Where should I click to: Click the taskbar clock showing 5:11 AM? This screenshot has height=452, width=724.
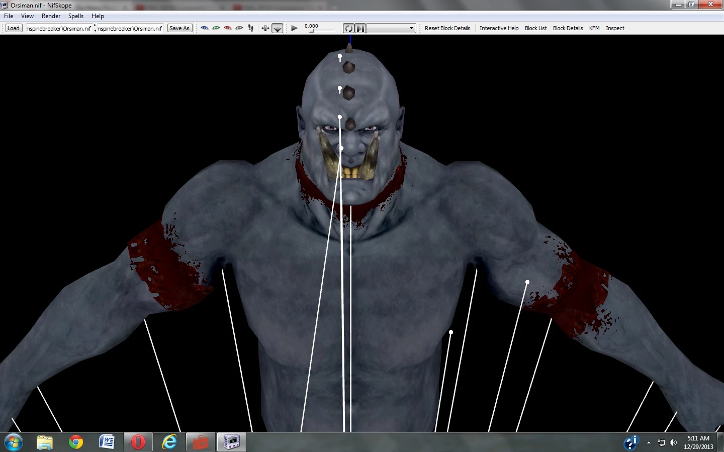tap(698, 442)
